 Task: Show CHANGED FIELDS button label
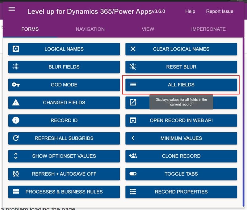[64, 102]
